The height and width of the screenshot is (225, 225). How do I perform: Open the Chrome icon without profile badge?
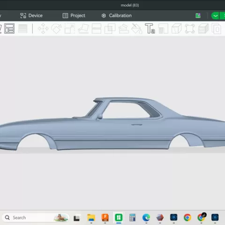tap(187, 217)
